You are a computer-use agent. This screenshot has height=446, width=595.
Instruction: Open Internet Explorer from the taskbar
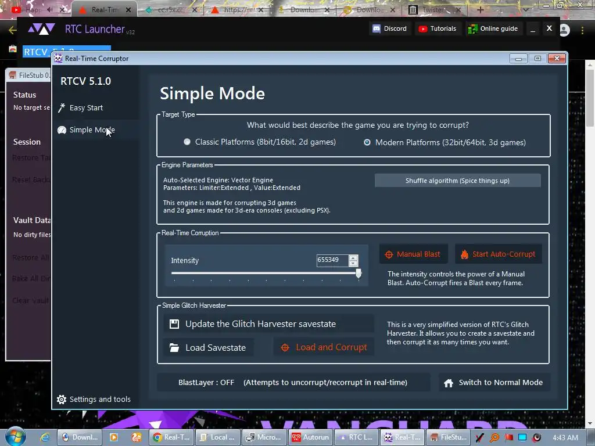[45, 437]
